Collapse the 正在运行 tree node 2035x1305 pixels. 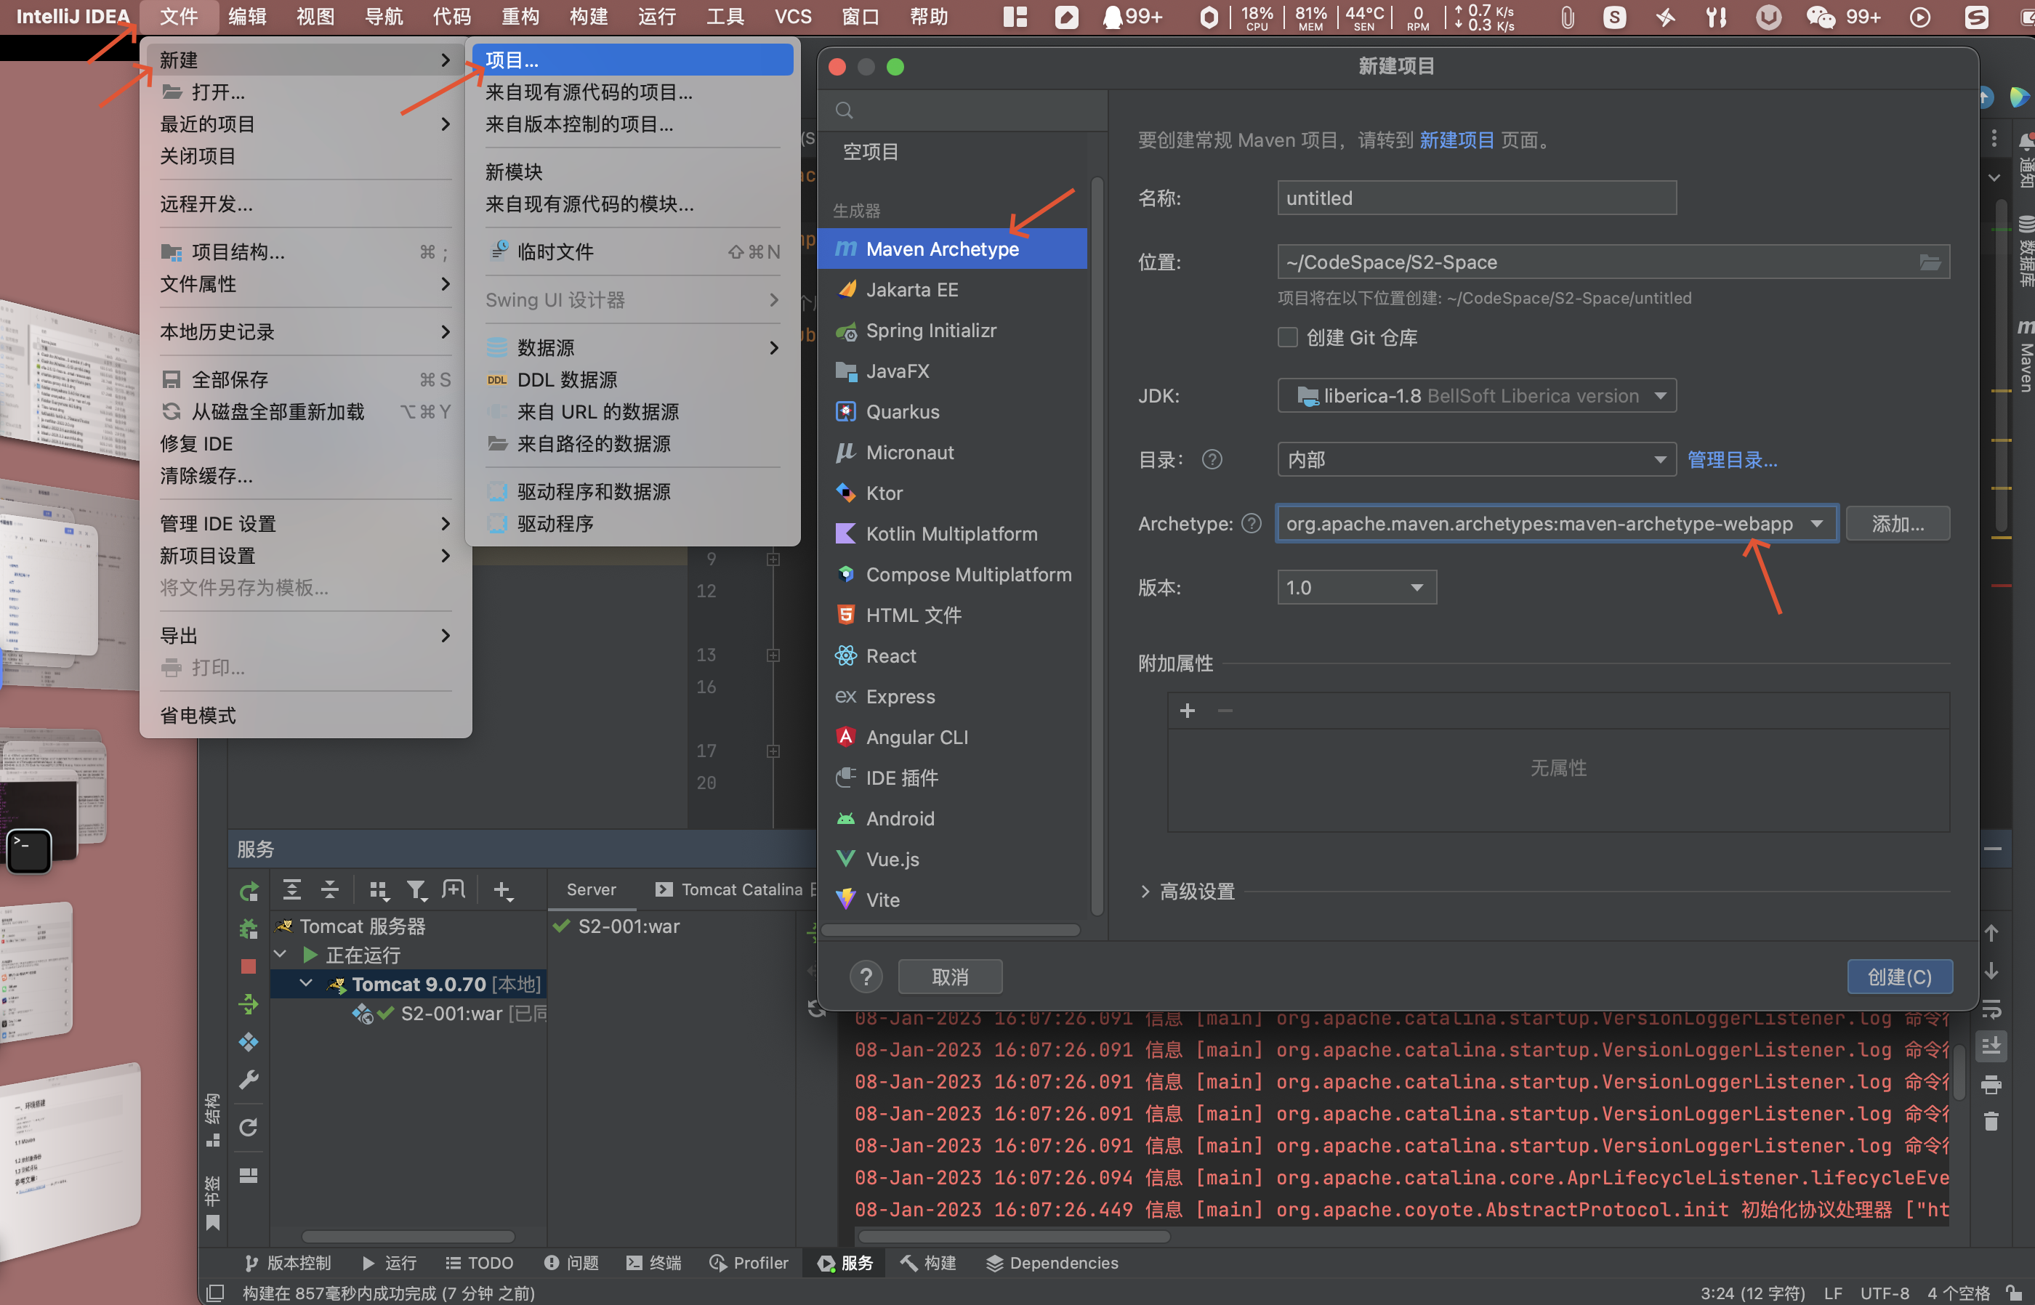point(280,955)
